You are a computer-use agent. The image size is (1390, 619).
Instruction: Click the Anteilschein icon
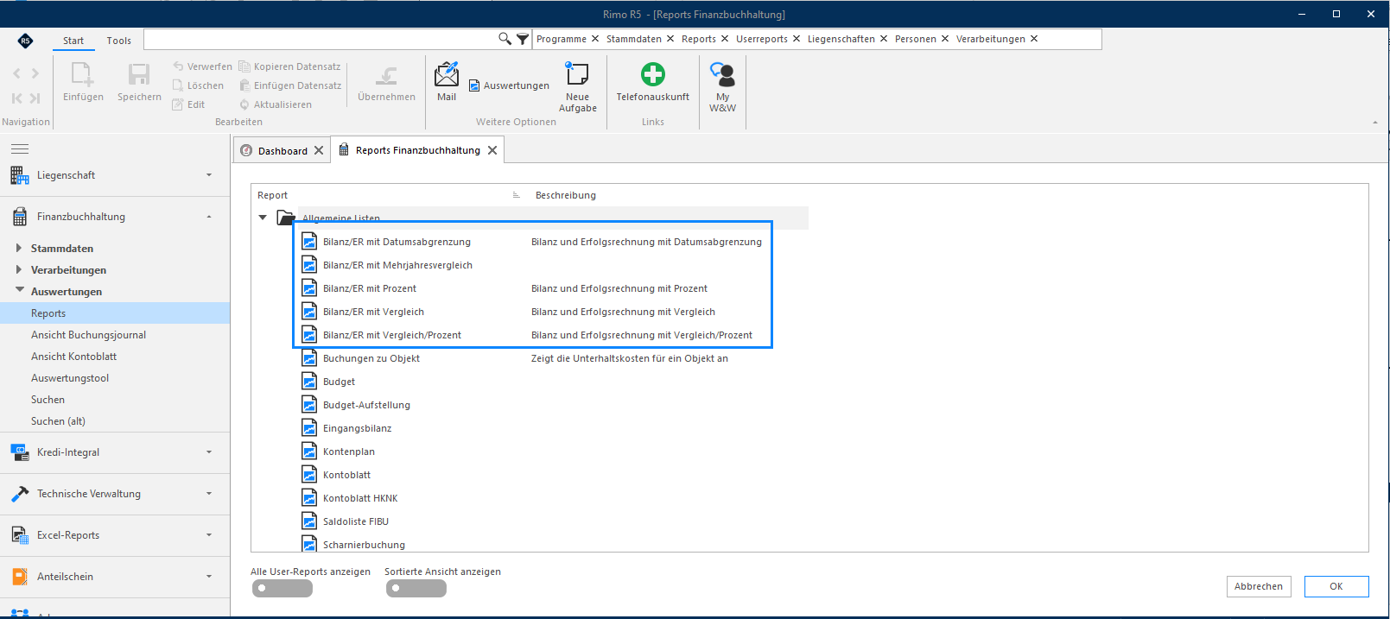point(19,577)
